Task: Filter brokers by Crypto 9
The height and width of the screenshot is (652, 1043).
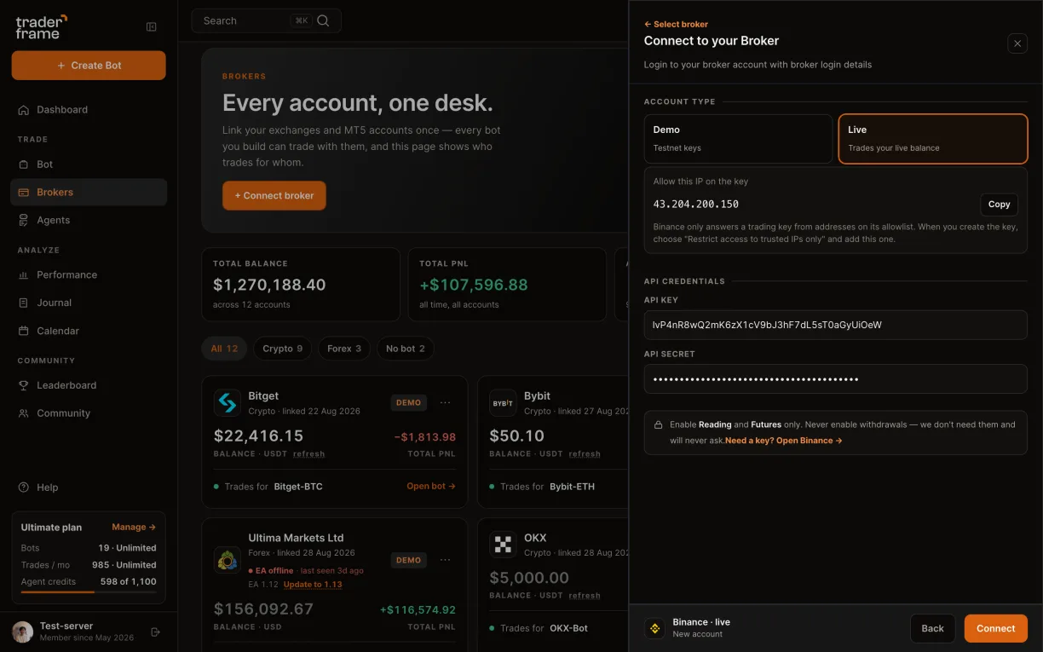Action: [282, 349]
